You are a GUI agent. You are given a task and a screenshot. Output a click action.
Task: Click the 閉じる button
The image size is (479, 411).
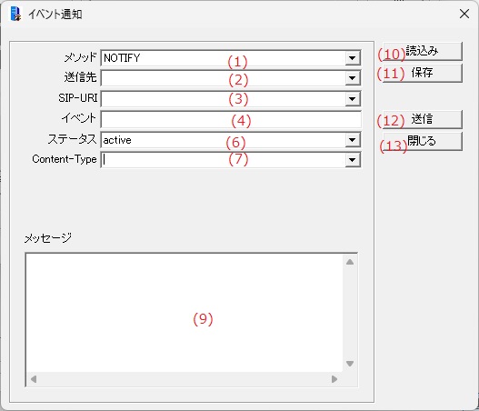(422, 141)
